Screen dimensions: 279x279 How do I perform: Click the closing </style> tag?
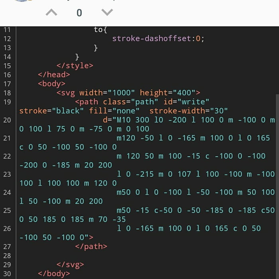point(75,66)
